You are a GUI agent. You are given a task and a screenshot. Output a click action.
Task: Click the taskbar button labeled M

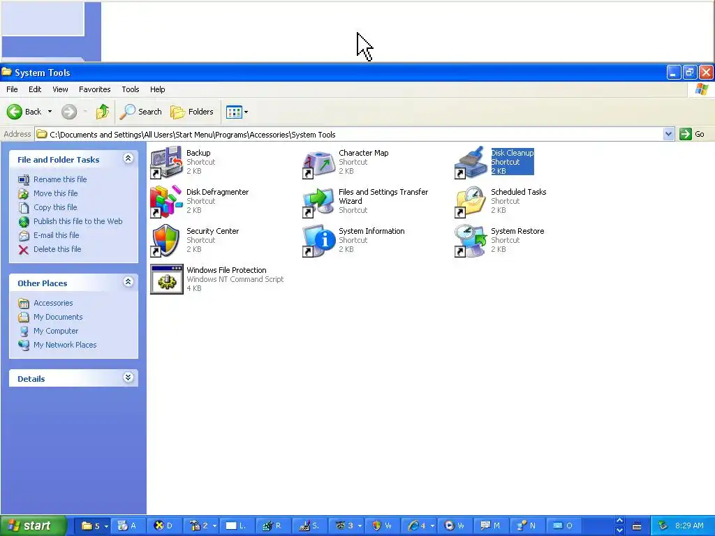pyautogui.click(x=491, y=526)
